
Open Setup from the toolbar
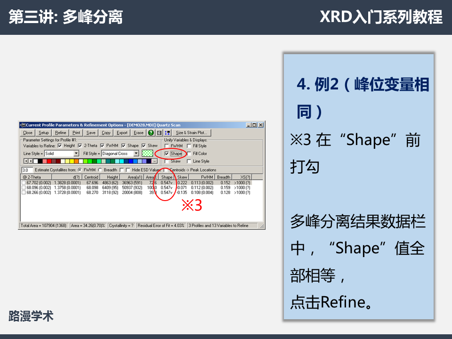[43, 133]
